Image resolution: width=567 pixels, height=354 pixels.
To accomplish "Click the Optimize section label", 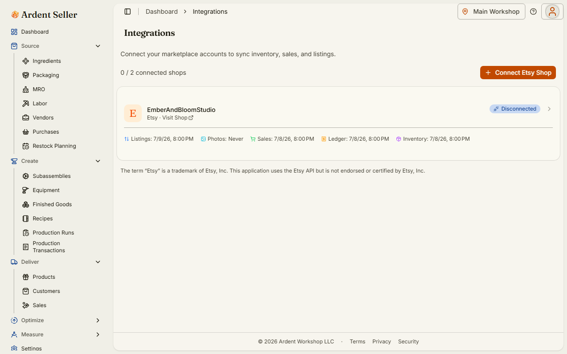I will pyautogui.click(x=32, y=320).
